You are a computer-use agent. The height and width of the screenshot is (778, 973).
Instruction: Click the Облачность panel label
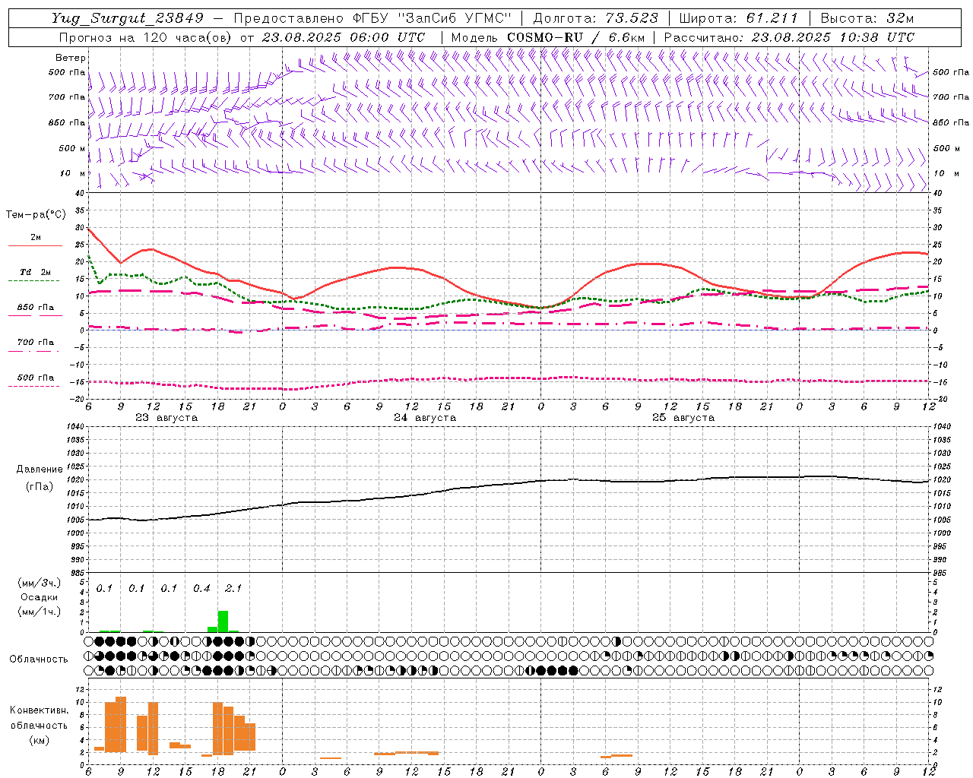tap(39, 659)
